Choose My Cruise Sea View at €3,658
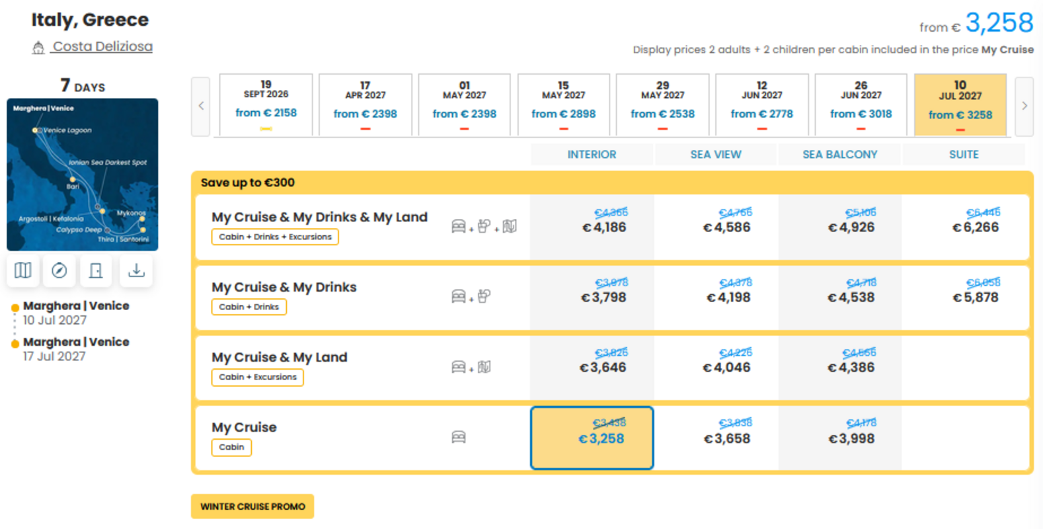The height and width of the screenshot is (529, 1043). [x=716, y=438]
